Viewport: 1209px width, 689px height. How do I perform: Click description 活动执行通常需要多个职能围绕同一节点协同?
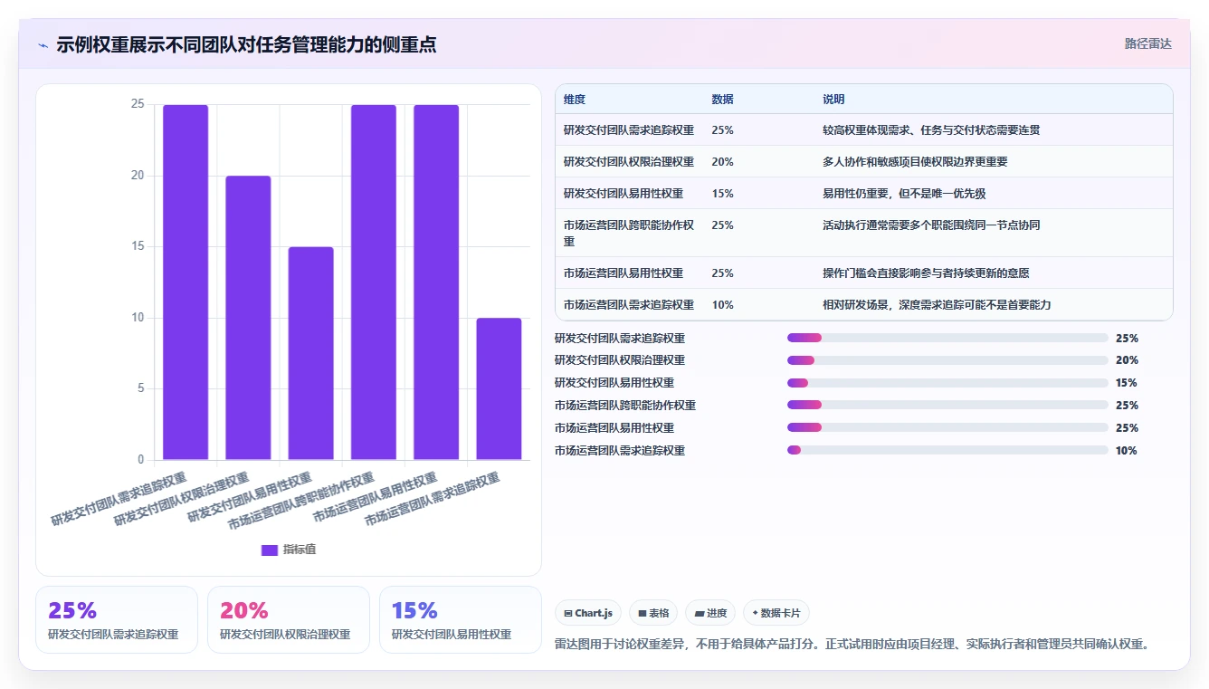click(x=931, y=225)
